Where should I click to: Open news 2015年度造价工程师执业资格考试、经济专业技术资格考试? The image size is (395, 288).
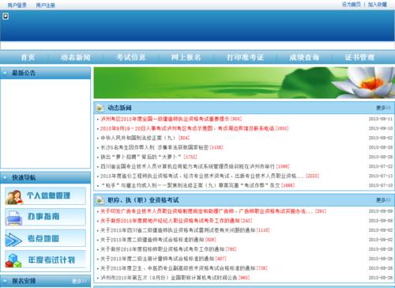pos(201,176)
